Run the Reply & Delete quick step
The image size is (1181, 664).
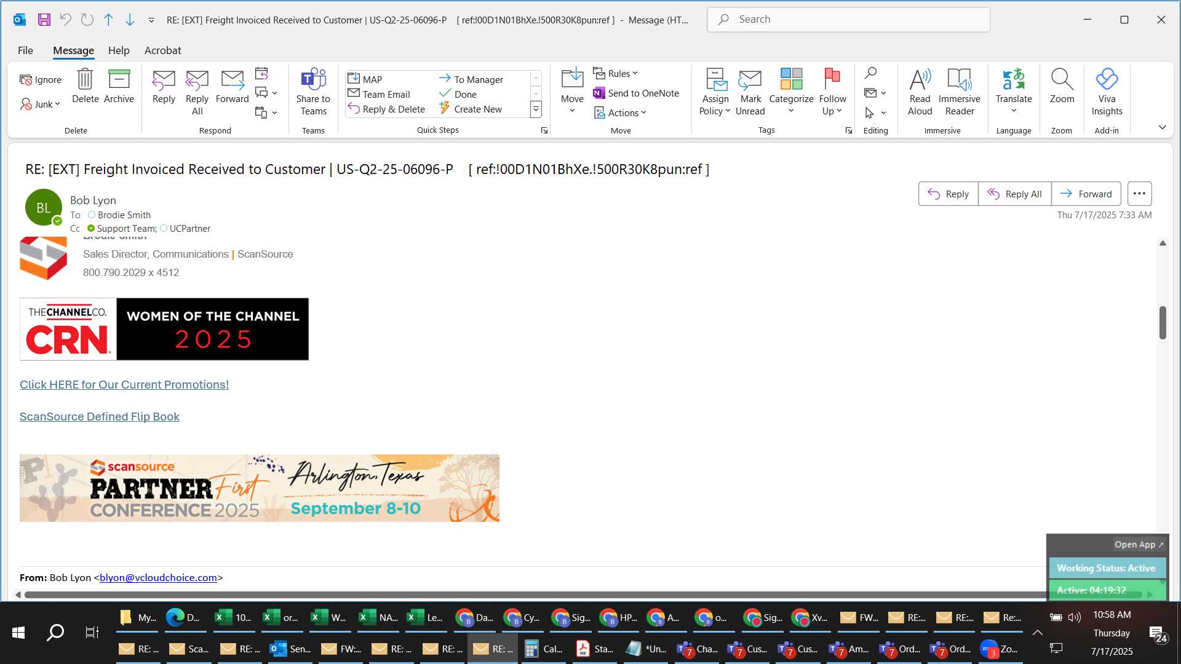point(386,109)
